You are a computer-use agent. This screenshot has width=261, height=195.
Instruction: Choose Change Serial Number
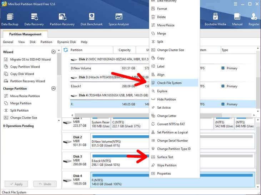[174, 141]
